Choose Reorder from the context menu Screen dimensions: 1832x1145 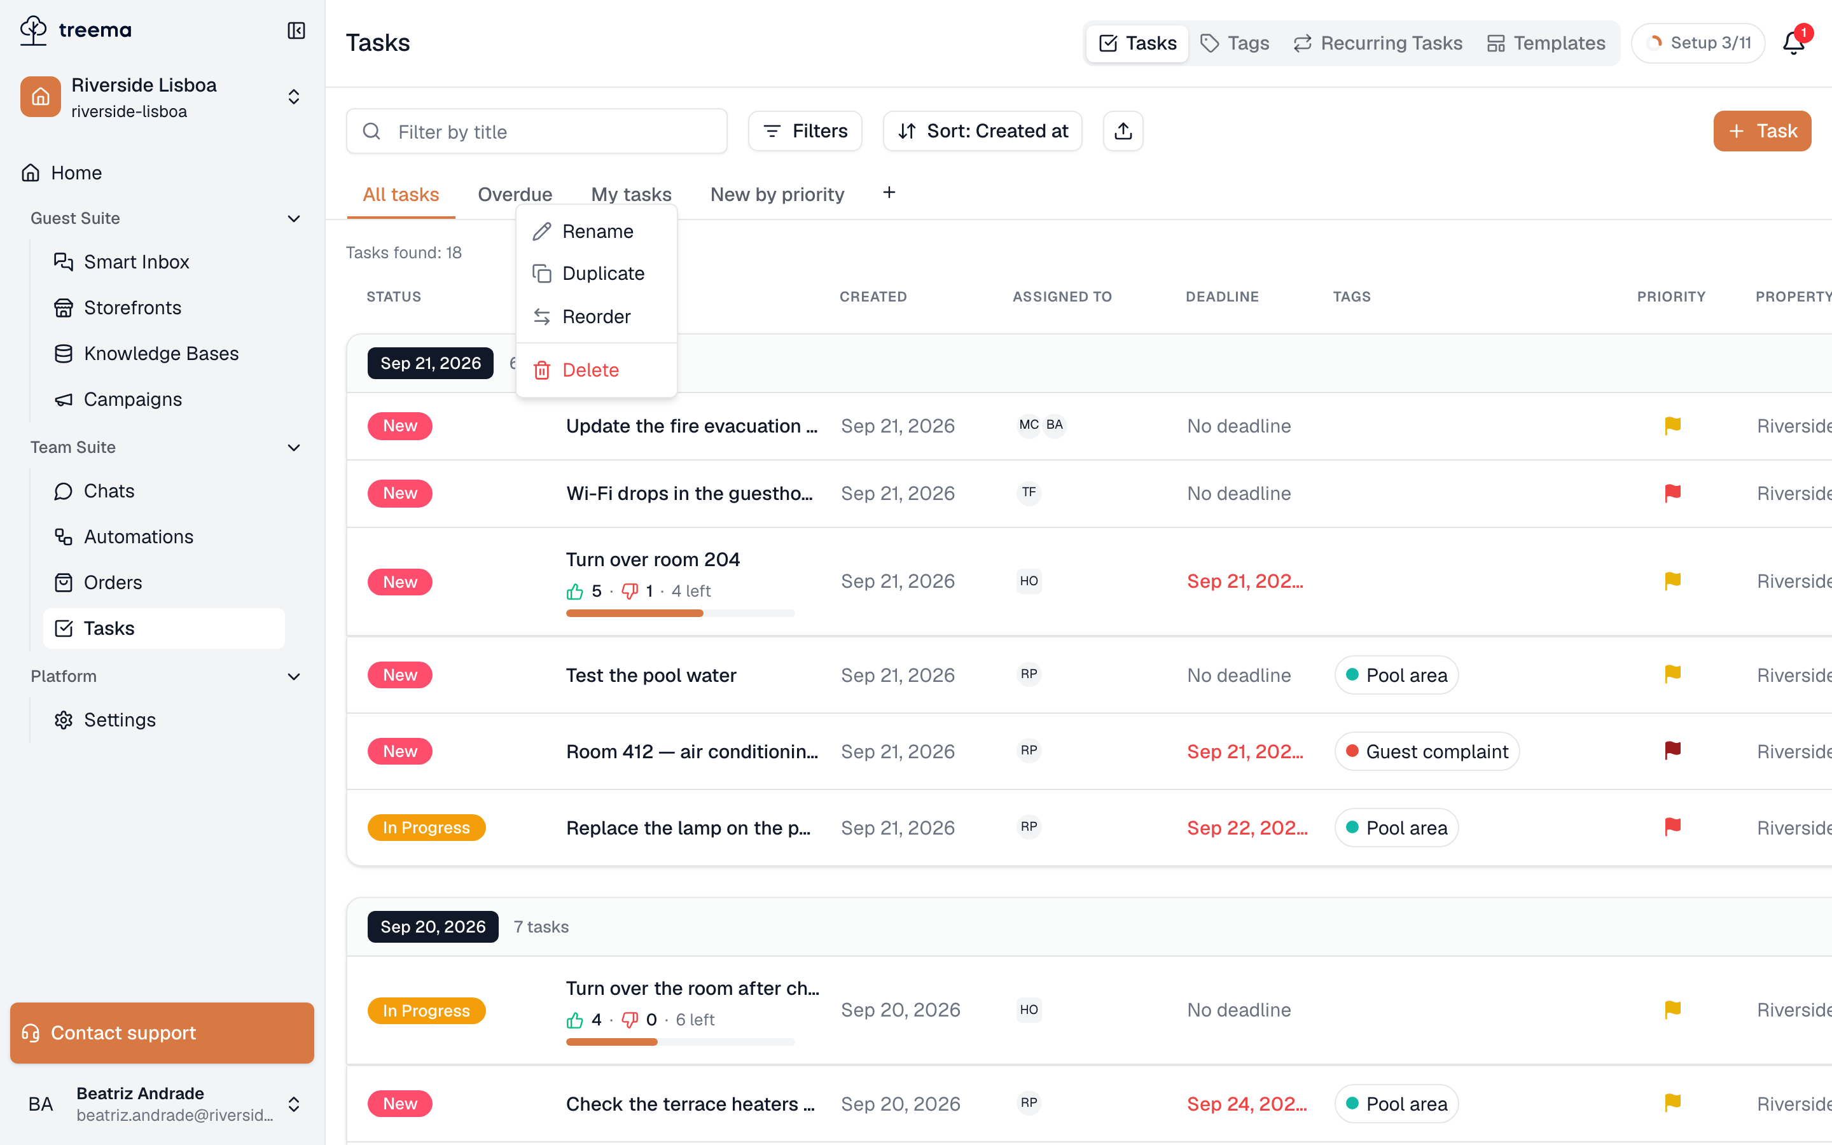click(x=597, y=317)
